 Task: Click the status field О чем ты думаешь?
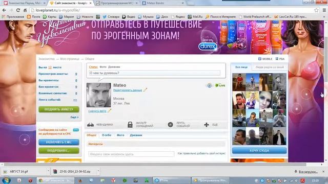click(x=154, y=73)
